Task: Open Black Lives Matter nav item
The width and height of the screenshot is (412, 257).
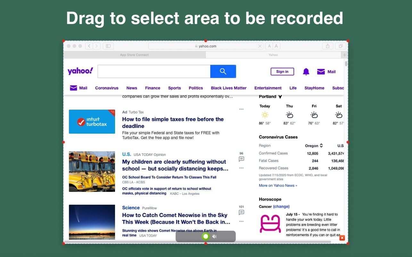Action: tap(229, 88)
